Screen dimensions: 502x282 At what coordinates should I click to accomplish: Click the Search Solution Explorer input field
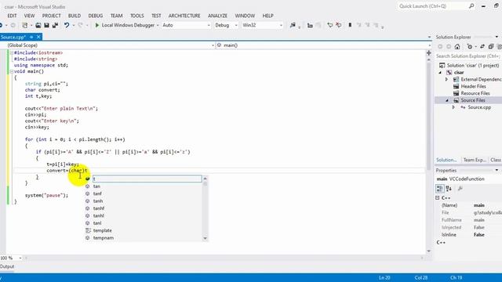click(468, 56)
